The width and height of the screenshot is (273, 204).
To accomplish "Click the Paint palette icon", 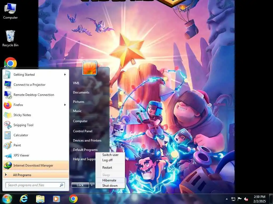I will (7, 145).
